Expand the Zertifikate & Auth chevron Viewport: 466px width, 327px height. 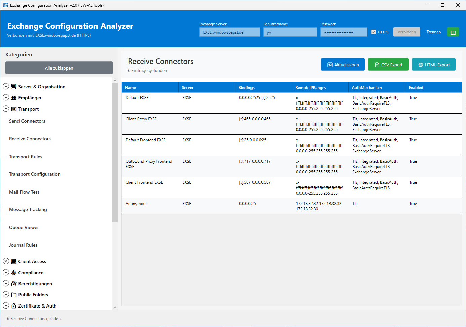coord(6,305)
